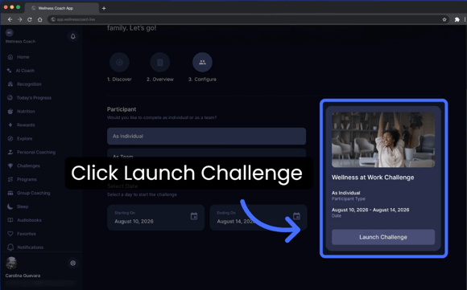Go to Recognition in the sidebar

[x=29, y=84]
